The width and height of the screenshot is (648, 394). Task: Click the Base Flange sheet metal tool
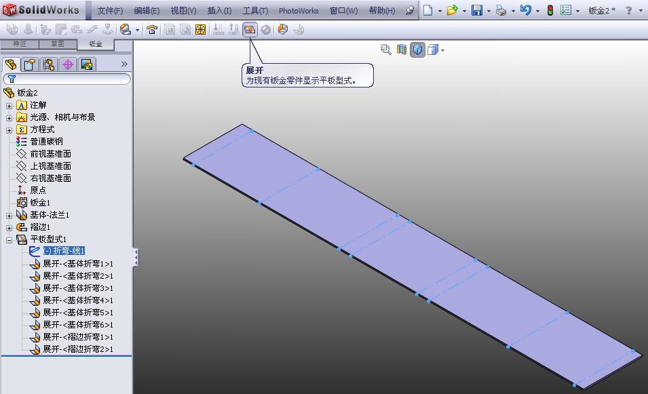pos(12,29)
